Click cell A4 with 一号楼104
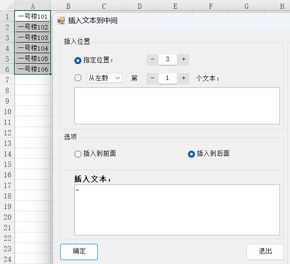The image size is (290, 264). pyautogui.click(x=33, y=48)
